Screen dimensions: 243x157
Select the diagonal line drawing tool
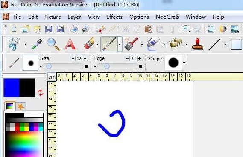214,44
